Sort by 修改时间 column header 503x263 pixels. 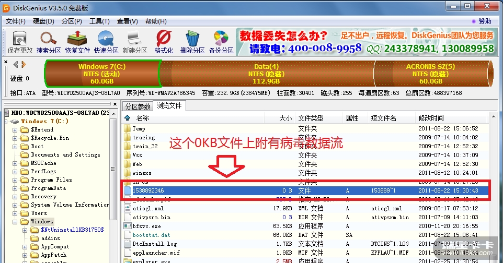point(452,118)
